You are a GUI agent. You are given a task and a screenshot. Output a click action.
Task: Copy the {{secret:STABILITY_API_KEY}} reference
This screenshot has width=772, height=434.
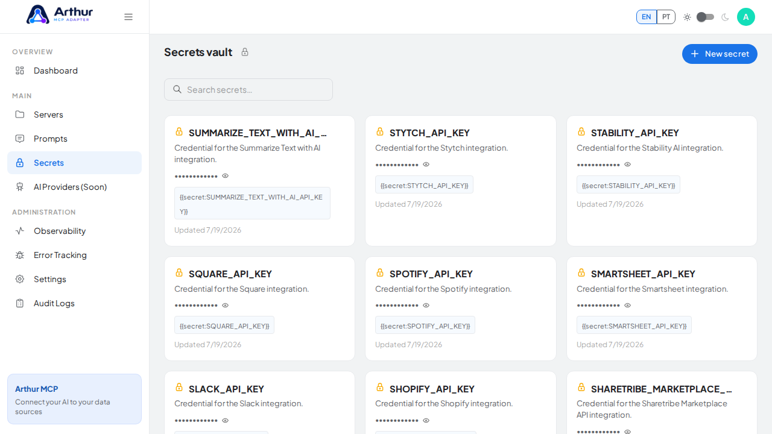pyautogui.click(x=628, y=185)
